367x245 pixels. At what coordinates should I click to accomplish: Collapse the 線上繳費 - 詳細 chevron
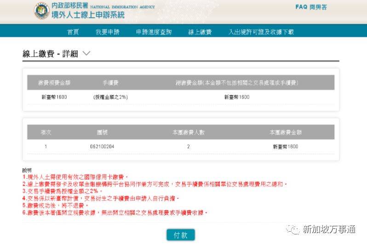(x=86, y=53)
